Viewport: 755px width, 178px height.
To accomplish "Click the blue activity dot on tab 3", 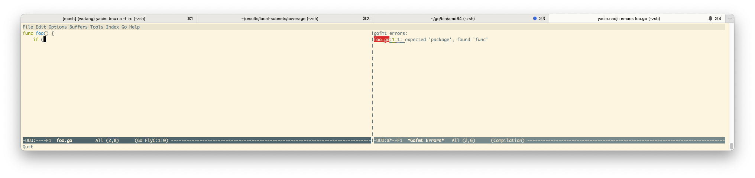I will (x=535, y=19).
